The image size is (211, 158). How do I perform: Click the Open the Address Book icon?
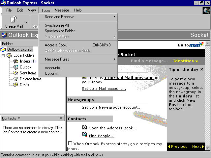84,127
